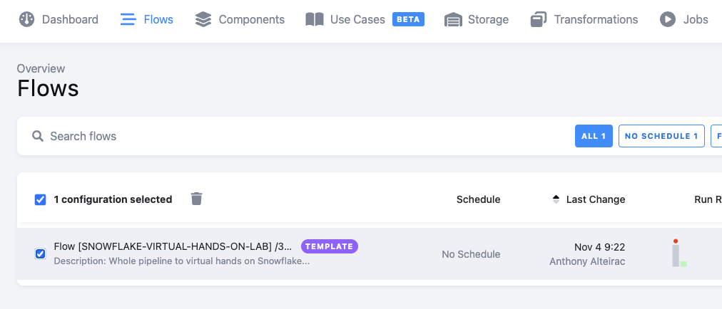Click the TEMPLATE badge on the flow
This screenshot has height=309, width=722.
[x=330, y=246]
